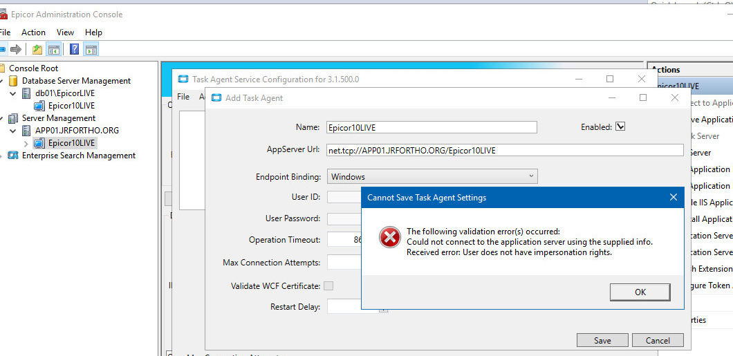This screenshot has height=356, width=733.
Task: Click the Enterprise Search Management icon
Action: click(13, 156)
